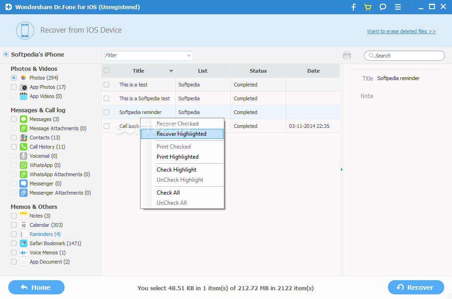Click the Call History phone icon
Screen dimensions: 452x299
[x=23, y=147]
